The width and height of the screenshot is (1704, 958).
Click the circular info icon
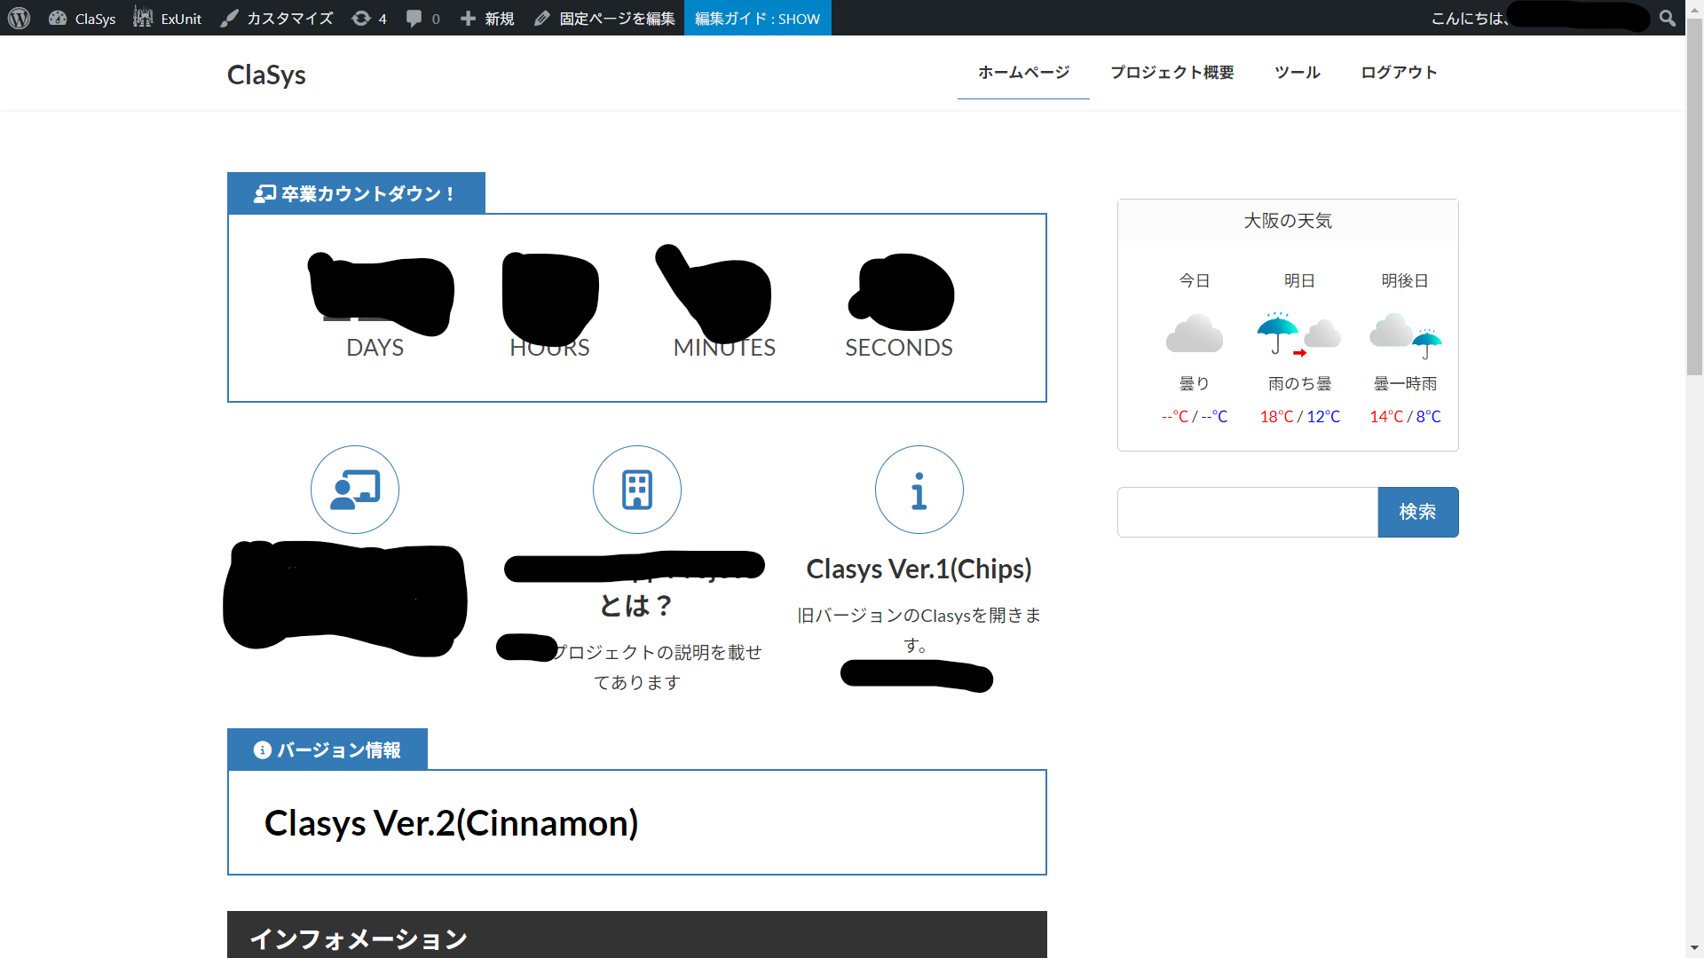919,490
